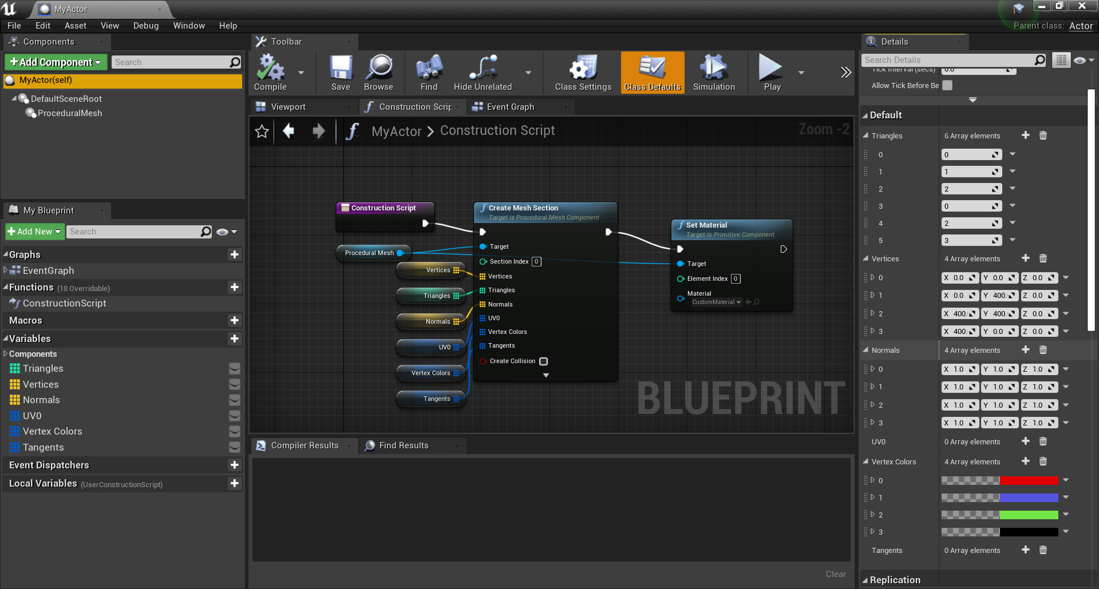This screenshot has height=589, width=1099.
Task: Open the Find tool
Action: pos(429,73)
